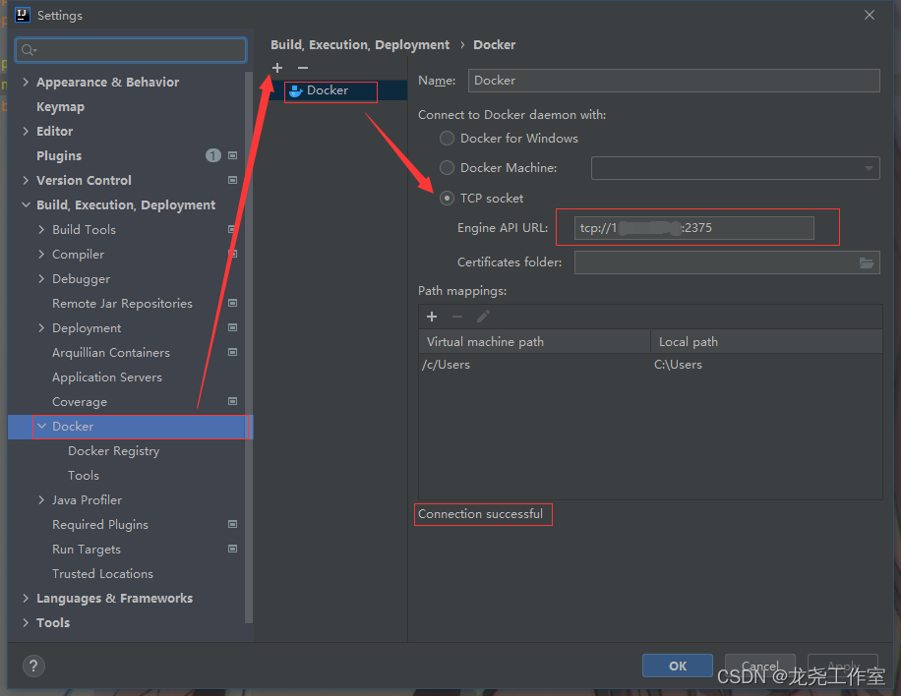Select the Docker for Windows radio button
The image size is (901, 696).
coord(447,139)
